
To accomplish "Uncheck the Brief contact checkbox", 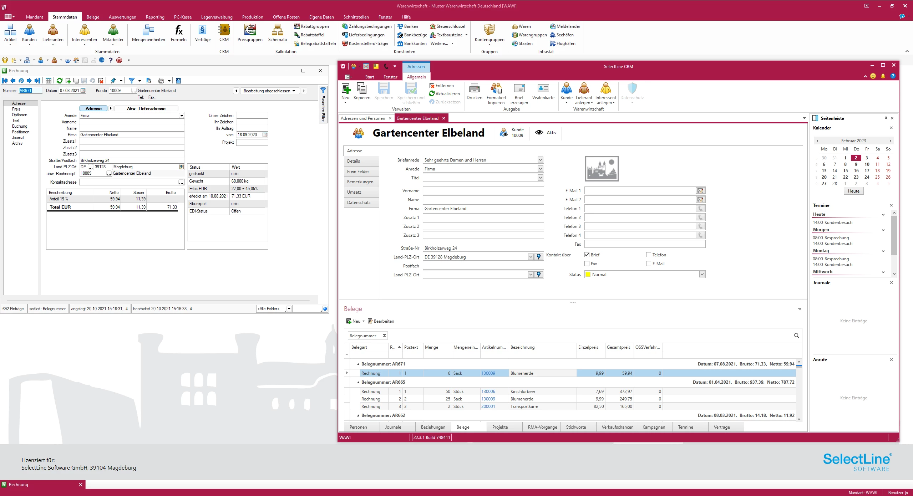I will (587, 255).
